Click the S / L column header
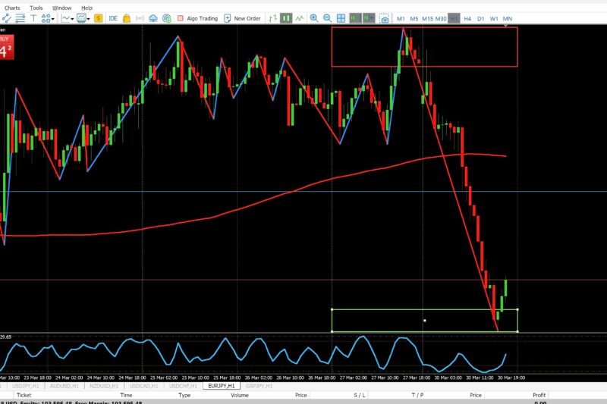This screenshot has width=607, height=404. point(360,395)
